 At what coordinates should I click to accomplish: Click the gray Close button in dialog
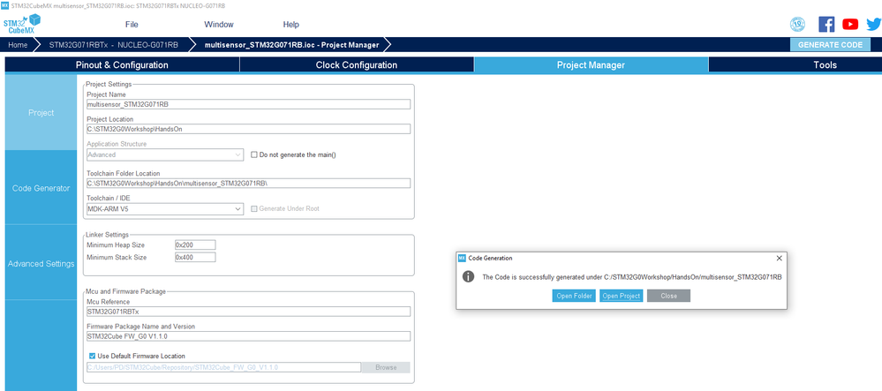point(669,296)
